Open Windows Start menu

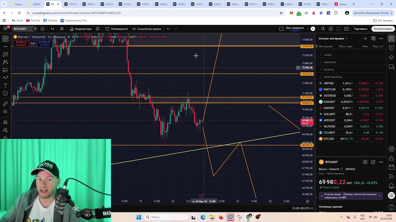[x=139, y=217]
